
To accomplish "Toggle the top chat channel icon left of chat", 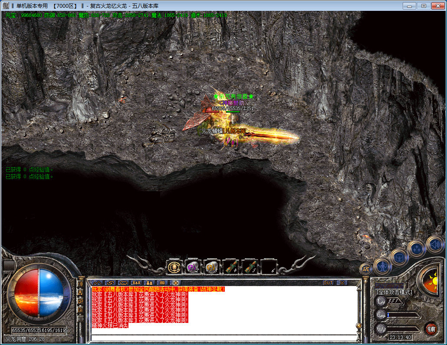I will click(80, 283).
